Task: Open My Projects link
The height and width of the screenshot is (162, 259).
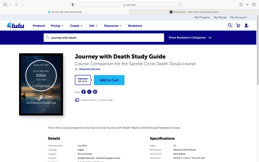Action: pos(202,17)
